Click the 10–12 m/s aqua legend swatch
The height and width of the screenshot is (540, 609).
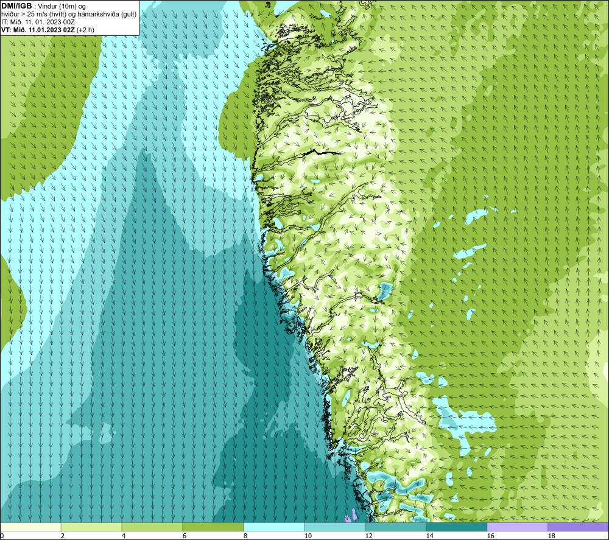click(x=335, y=527)
